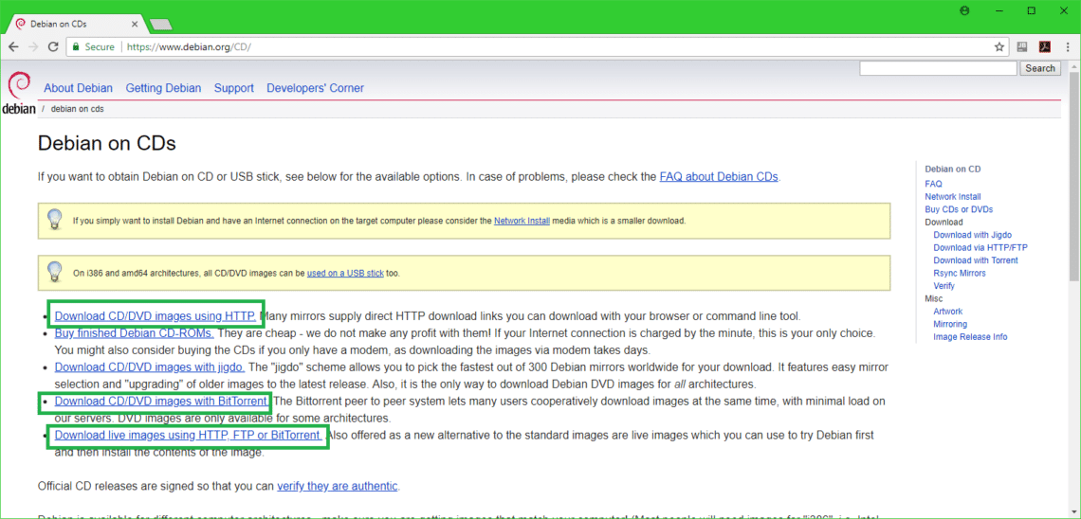Click the Search button
Viewport: 1081px width, 519px height.
pos(1039,68)
